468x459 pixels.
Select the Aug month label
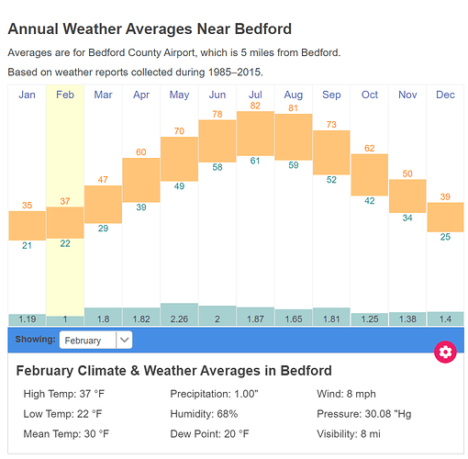point(294,95)
